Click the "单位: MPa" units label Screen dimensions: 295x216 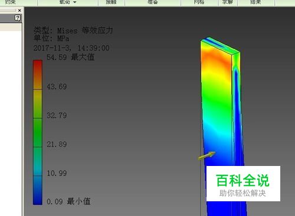[x=51, y=38]
